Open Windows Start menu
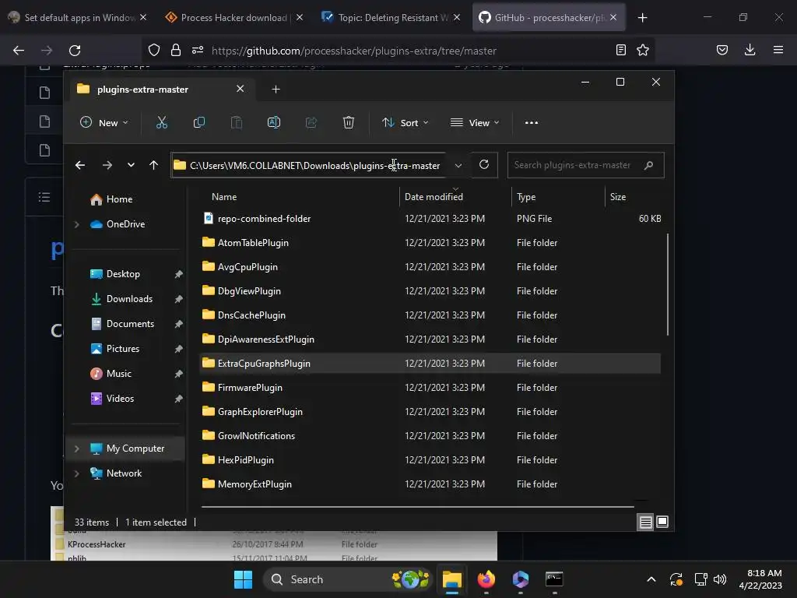 (x=243, y=579)
